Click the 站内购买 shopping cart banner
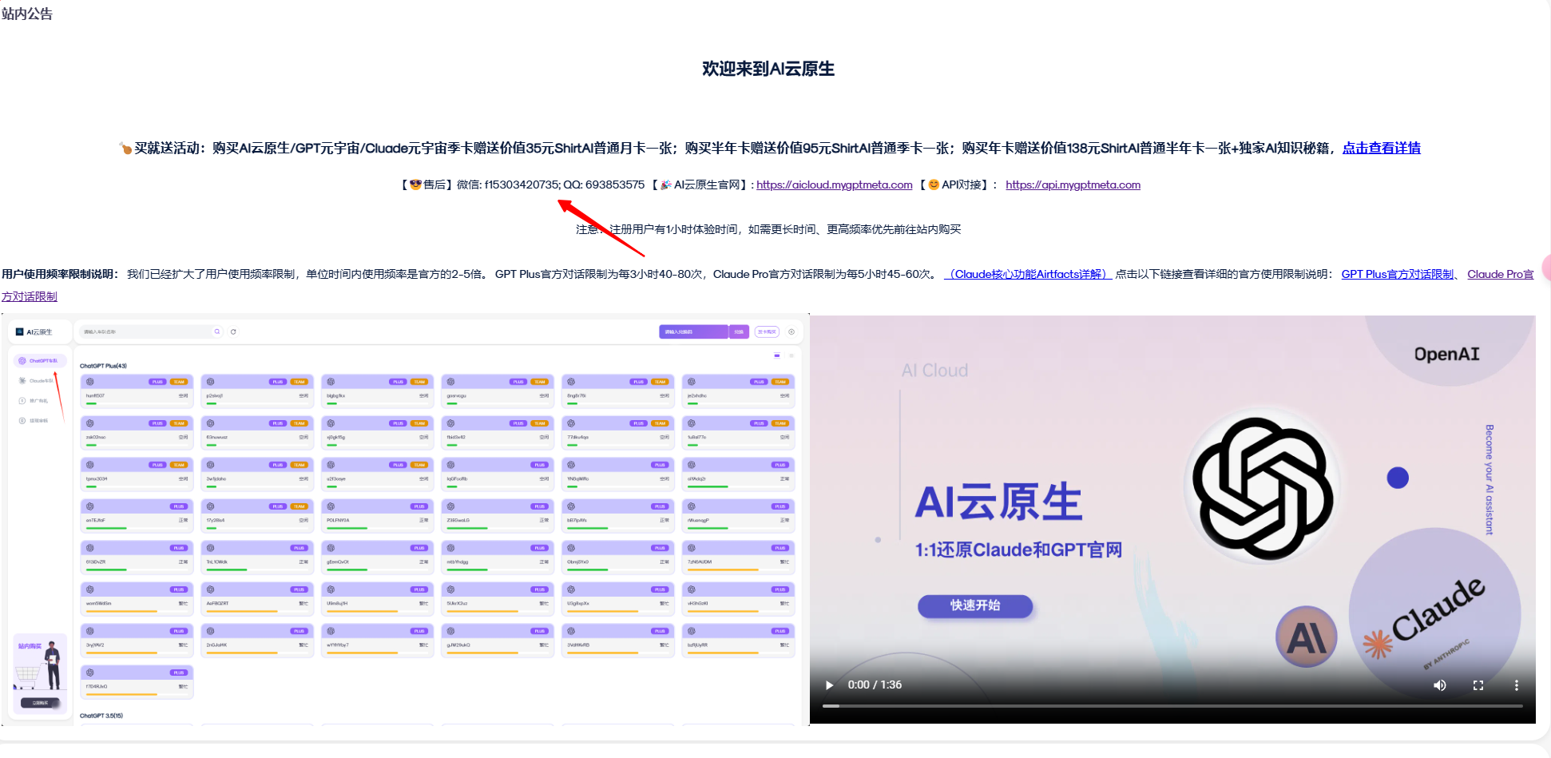Screen dimensions: 1551x758 point(40,671)
